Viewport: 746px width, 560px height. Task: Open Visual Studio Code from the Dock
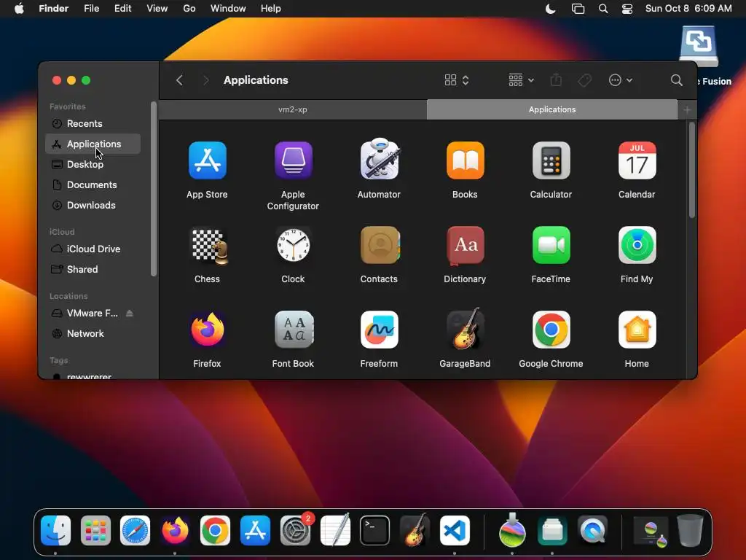pos(455,531)
